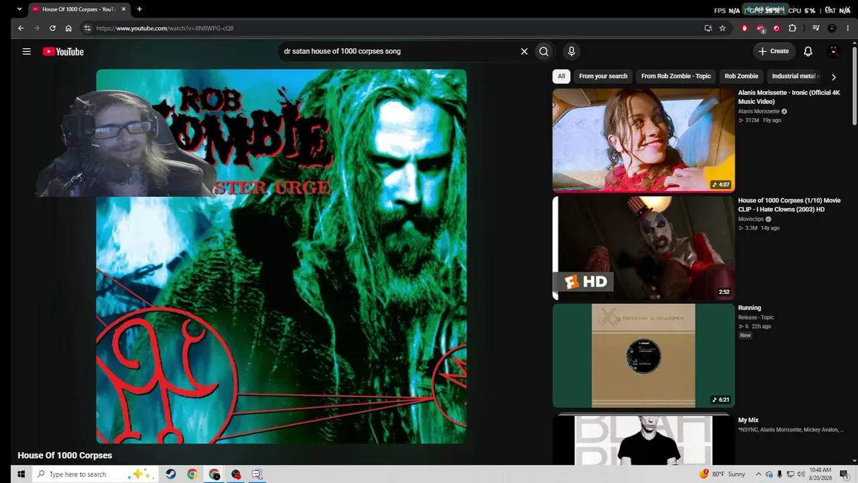
Task: Select the From your search chip
Action: tap(603, 76)
